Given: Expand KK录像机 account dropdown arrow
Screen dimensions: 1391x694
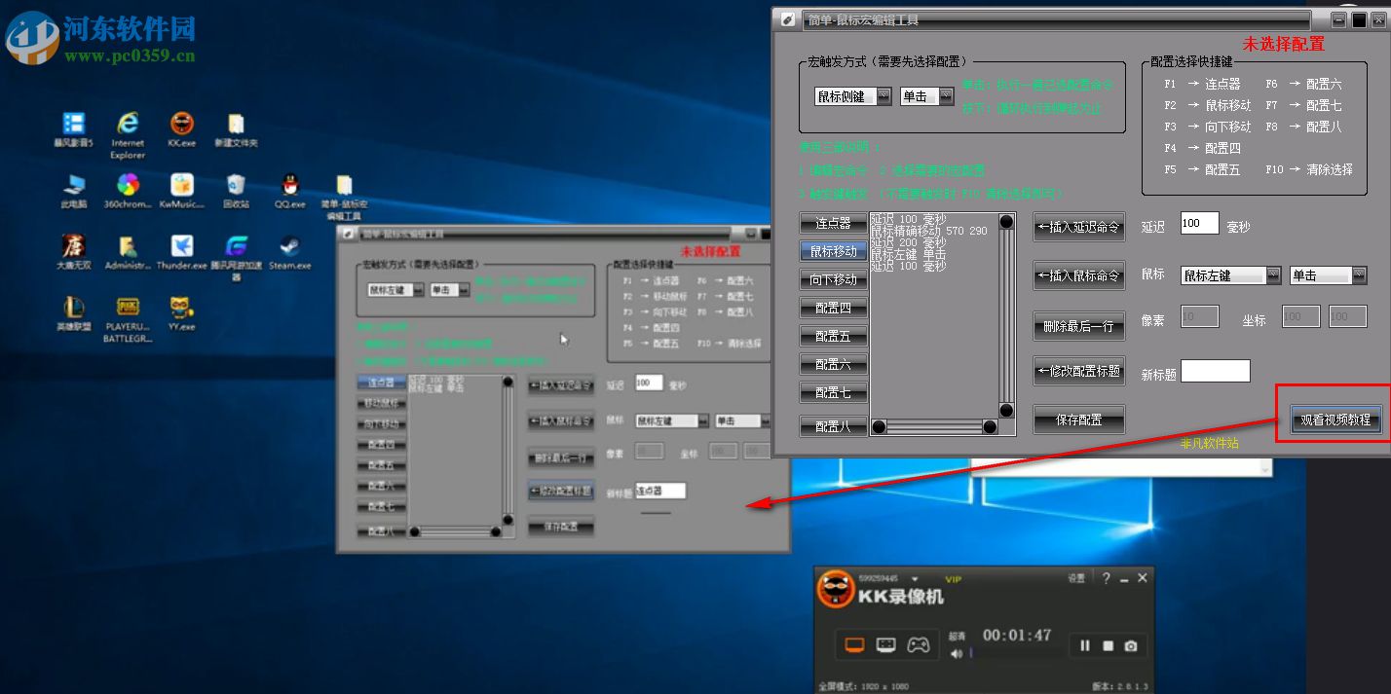Looking at the screenshot, I should [915, 579].
